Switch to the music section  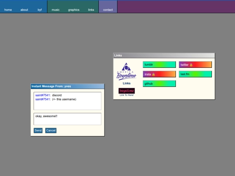[x=55, y=10]
